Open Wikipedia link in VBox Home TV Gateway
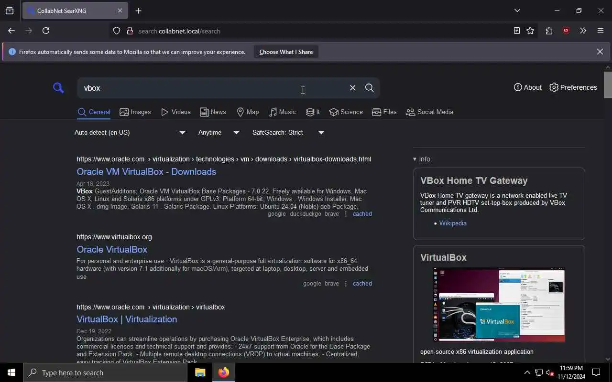Image resolution: width=612 pixels, height=382 pixels. (x=453, y=223)
